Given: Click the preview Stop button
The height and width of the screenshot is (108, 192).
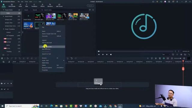Looking at the screenshot, I should coord(111,55).
